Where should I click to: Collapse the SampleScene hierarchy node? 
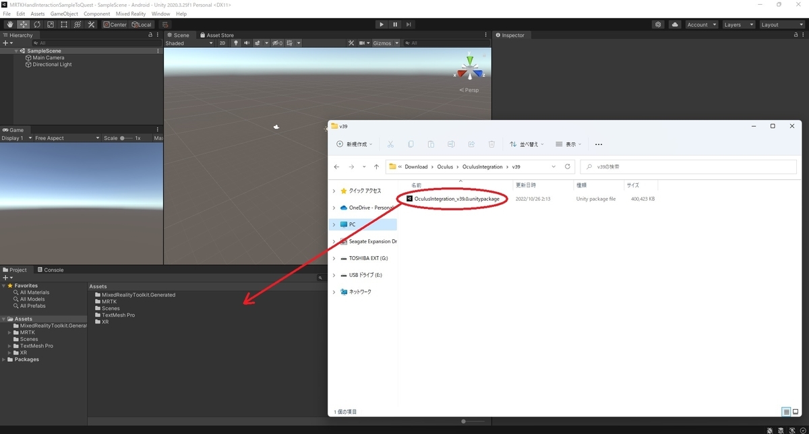(x=16, y=51)
